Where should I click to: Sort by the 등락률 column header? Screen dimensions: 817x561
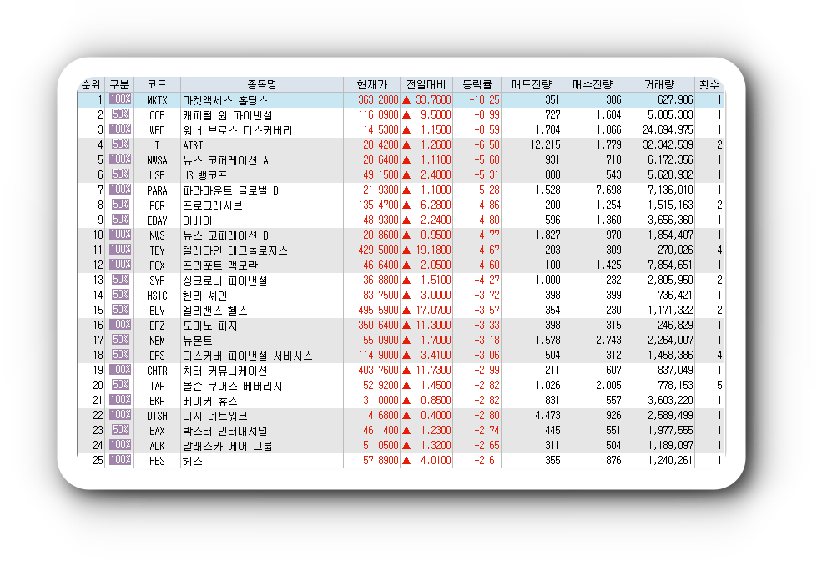pyautogui.click(x=477, y=84)
